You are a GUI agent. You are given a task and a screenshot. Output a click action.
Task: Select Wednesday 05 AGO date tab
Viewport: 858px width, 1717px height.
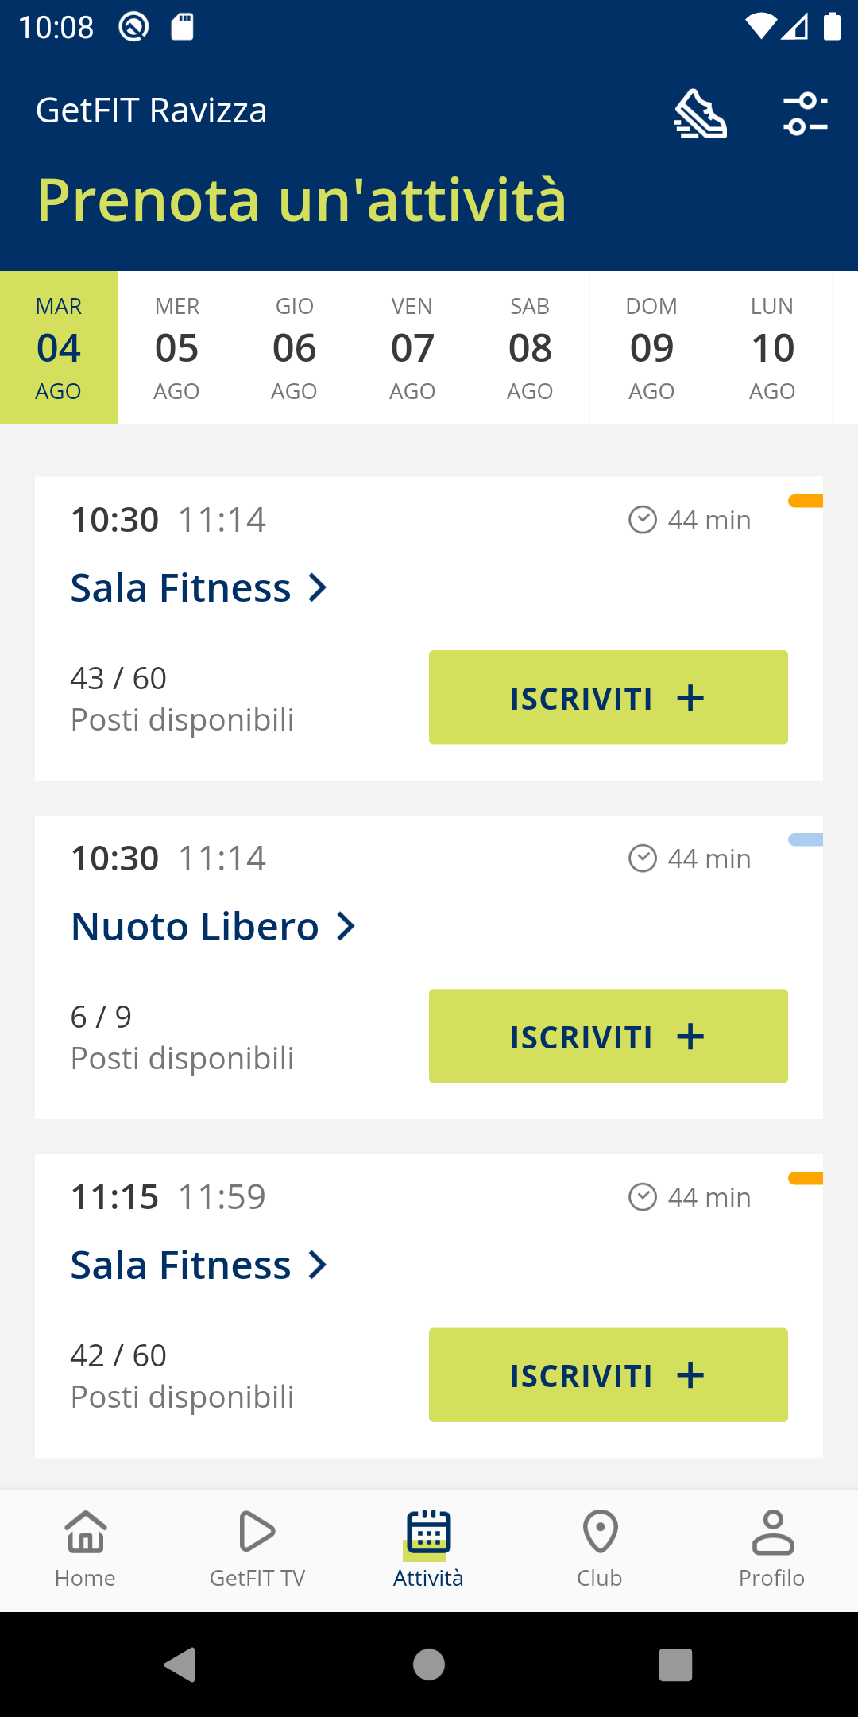176,348
